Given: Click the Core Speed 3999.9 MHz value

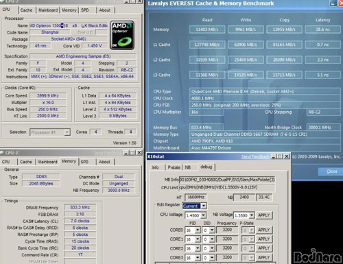Looking at the screenshot, I should pos(48,96).
